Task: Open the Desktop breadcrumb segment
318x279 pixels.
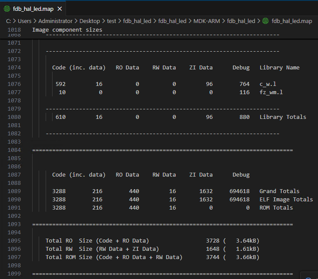Action: coord(89,21)
